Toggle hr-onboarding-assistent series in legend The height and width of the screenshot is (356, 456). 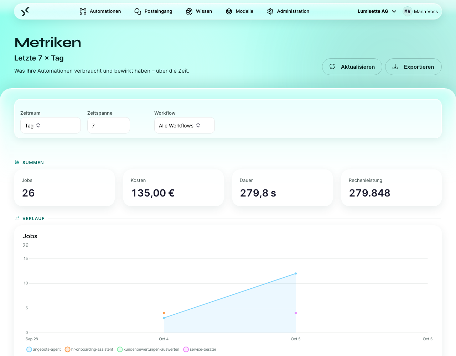(89, 350)
